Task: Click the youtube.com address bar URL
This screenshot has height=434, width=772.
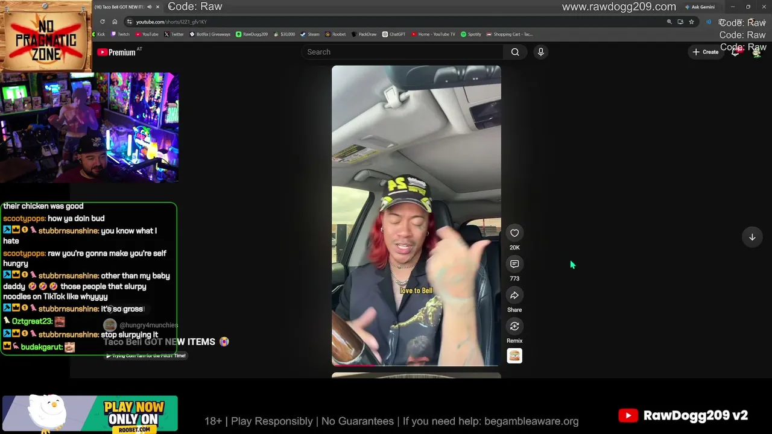Action: tap(171, 22)
